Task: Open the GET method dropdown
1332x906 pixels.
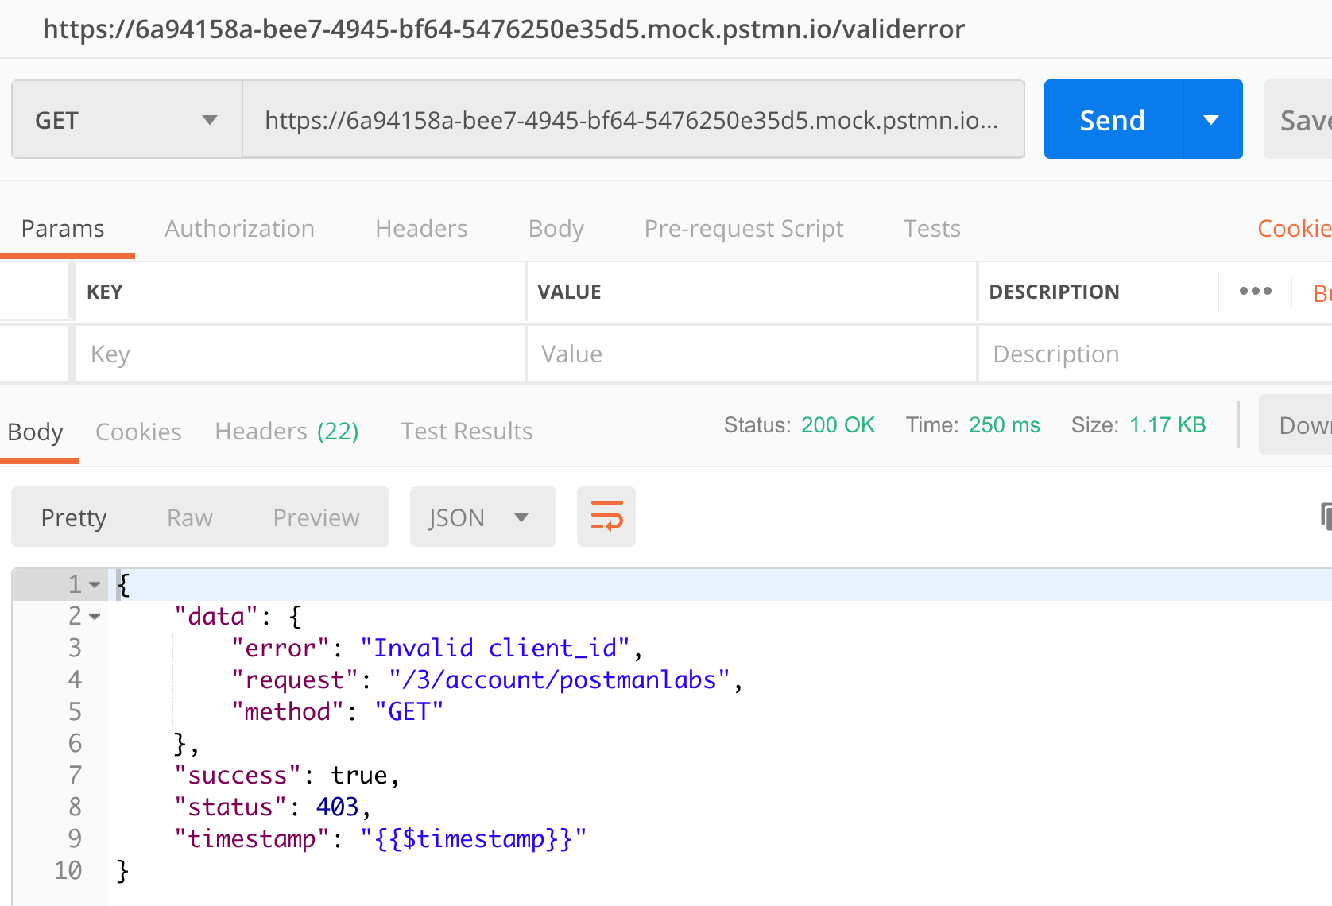Action: pyautogui.click(x=127, y=120)
